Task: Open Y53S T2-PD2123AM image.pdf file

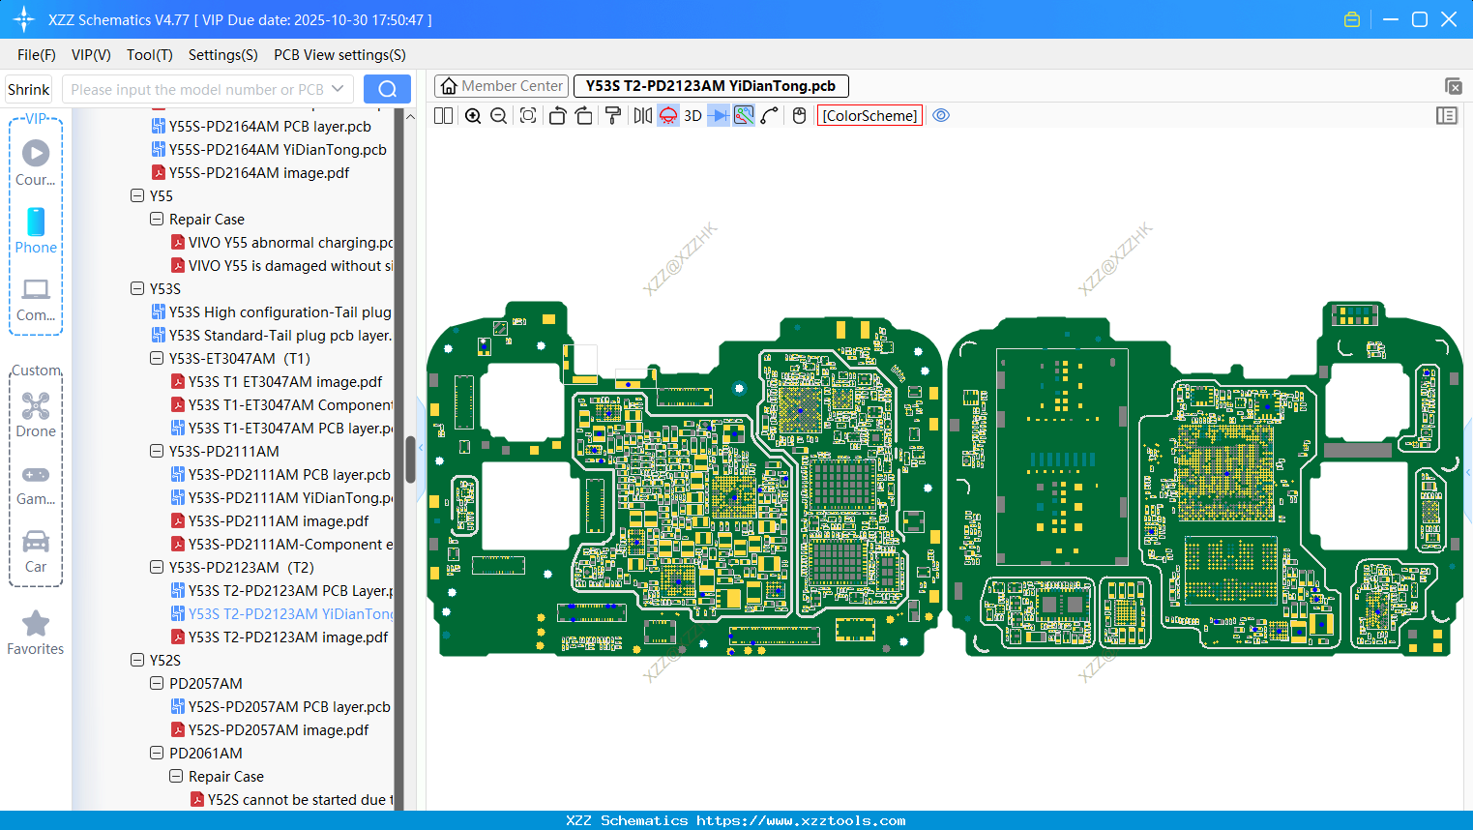Action: pos(287,637)
